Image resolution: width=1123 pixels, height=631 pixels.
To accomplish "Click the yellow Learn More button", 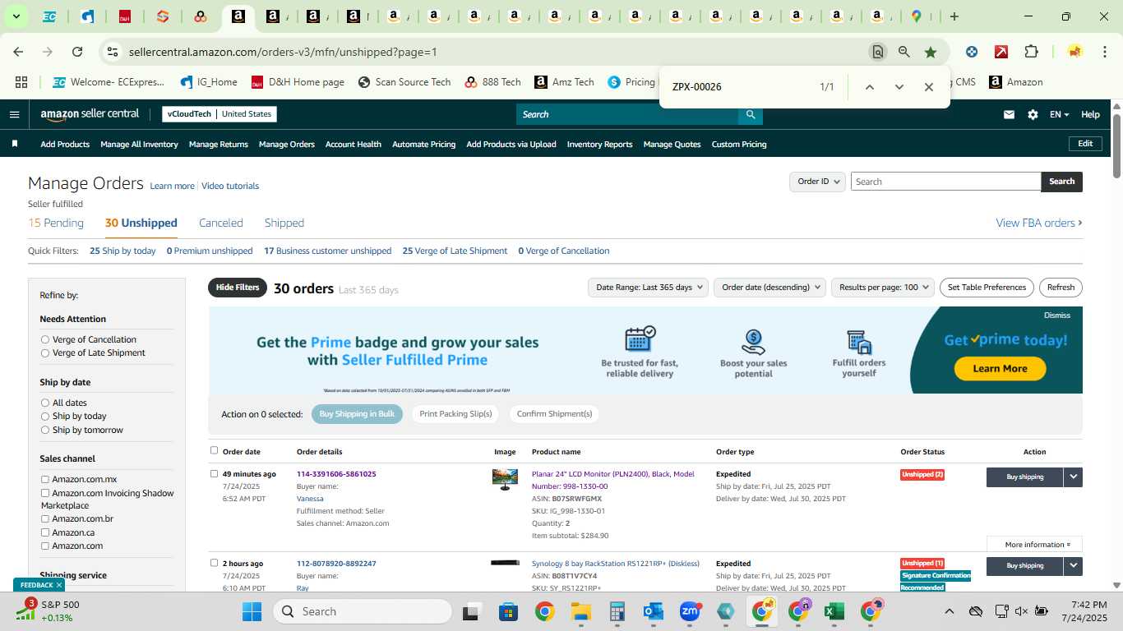I will 1000,369.
